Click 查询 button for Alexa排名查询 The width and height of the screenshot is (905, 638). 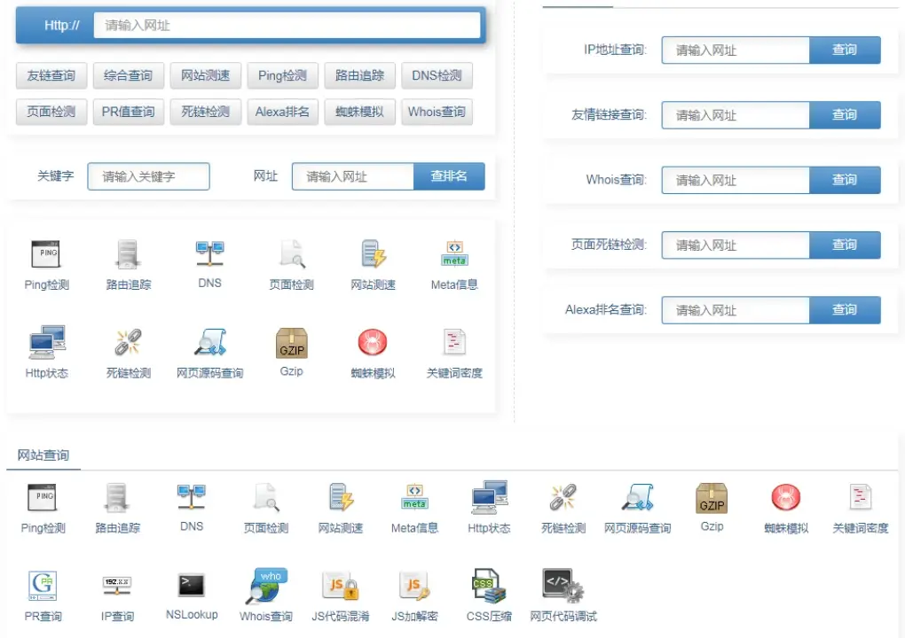tap(845, 310)
